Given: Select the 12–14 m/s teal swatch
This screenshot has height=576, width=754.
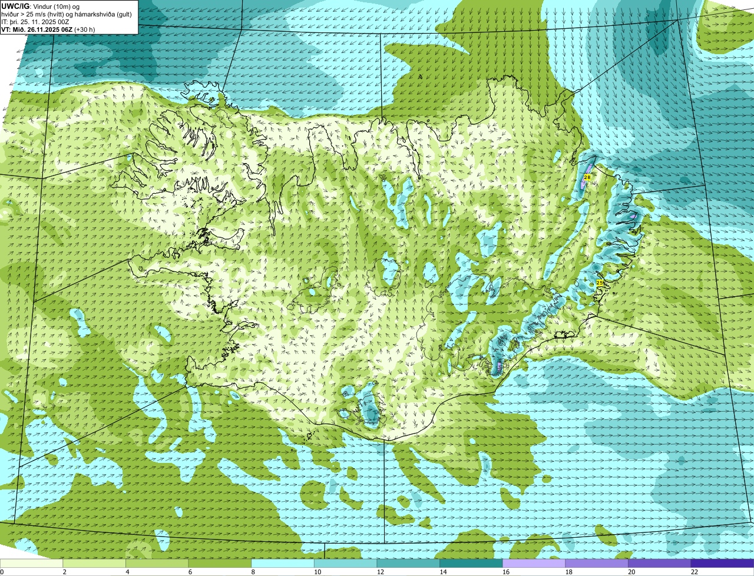Looking at the screenshot, I should tap(408, 563).
